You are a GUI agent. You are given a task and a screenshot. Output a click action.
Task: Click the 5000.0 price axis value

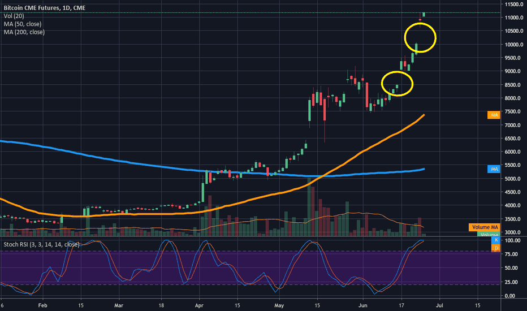click(512, 179)
